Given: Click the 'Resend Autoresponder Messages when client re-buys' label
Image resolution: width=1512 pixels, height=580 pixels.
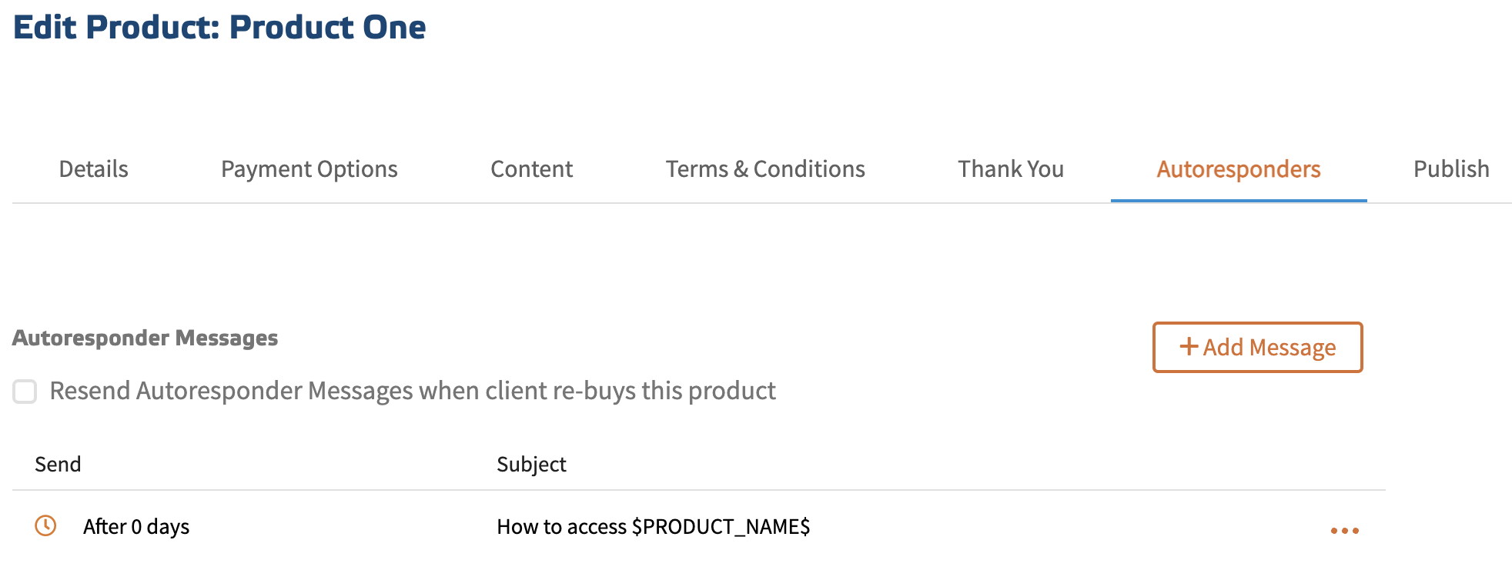Looking at the screenshot, I should pos(412,391).
